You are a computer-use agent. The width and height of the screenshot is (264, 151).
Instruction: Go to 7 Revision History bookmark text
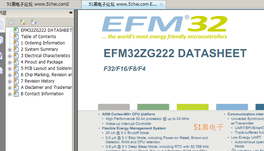click(x=37, y=81)
